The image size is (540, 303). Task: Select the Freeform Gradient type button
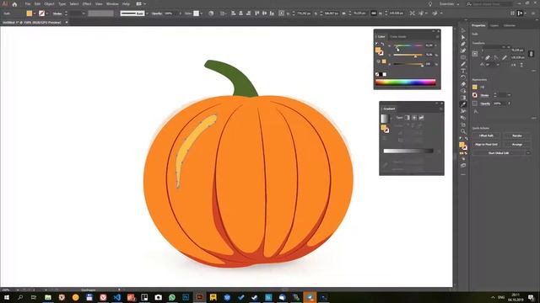(x=421, y=118)
